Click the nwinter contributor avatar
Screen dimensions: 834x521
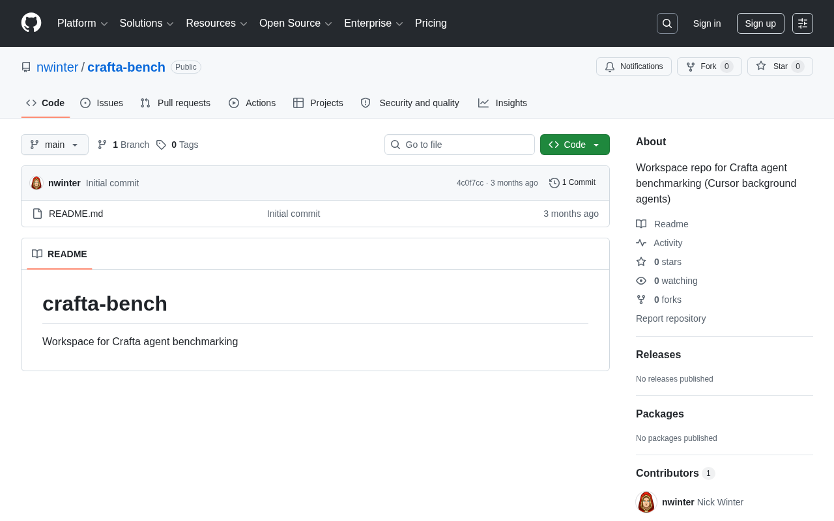pos(646,502)
